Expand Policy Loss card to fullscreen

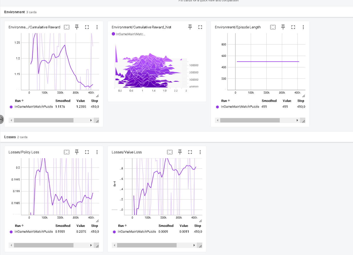click(87, 152)
